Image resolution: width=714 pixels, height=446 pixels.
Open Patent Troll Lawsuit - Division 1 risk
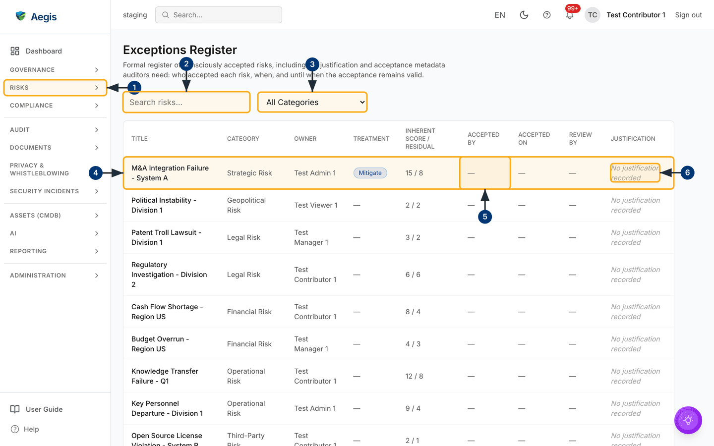166,237
